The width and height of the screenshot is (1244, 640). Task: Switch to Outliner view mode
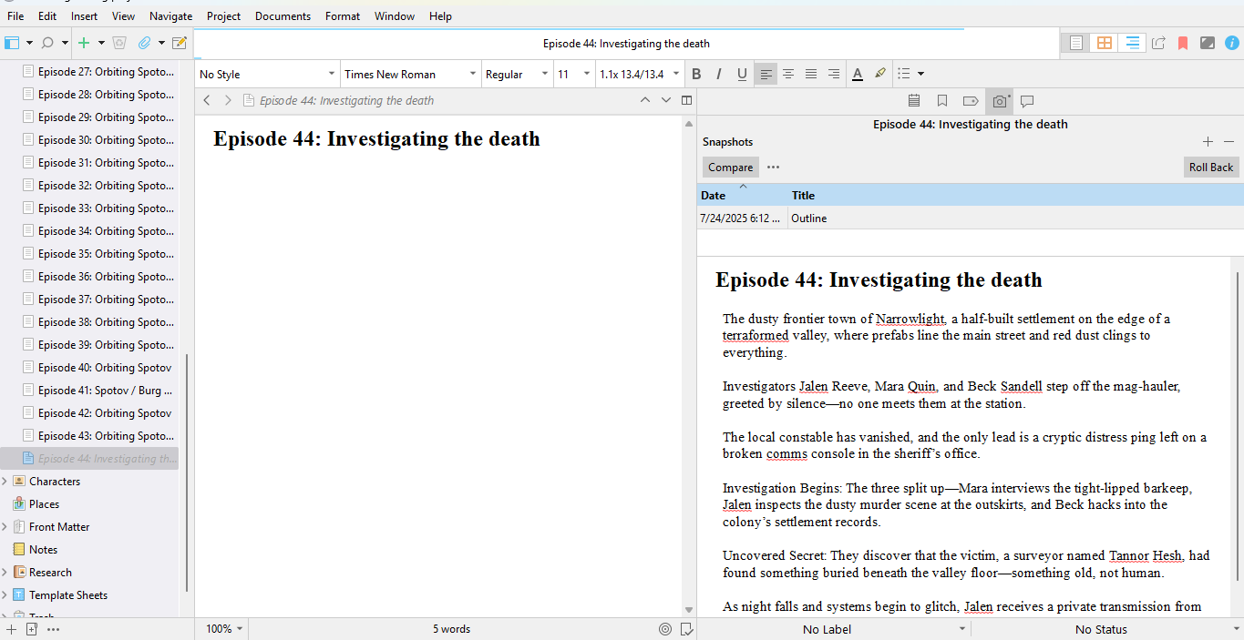1132,43
